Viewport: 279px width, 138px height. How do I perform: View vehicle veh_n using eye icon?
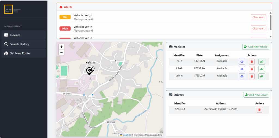tap(242, 76)
